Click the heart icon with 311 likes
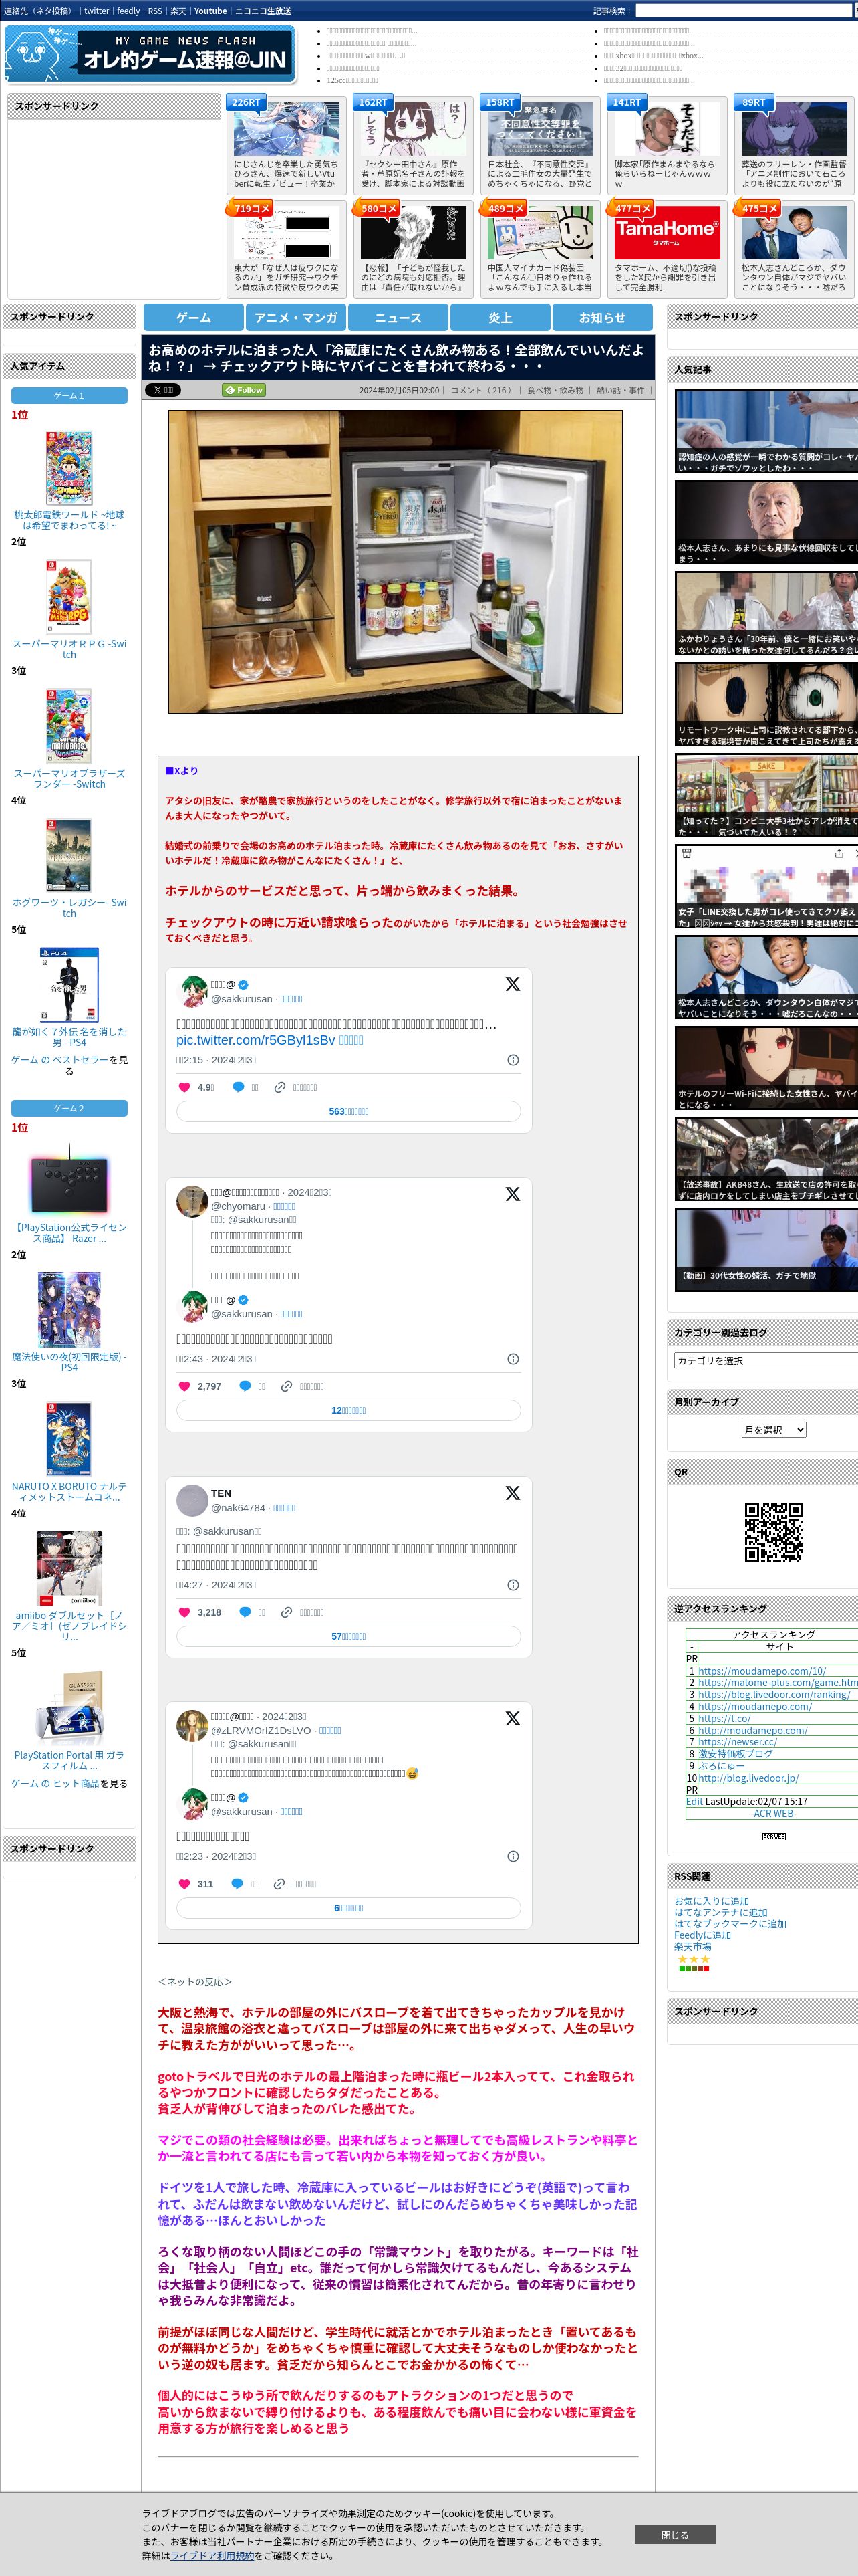This screenshot has width=858, height=2576. pyautogui.click(x=184, y=1884)
